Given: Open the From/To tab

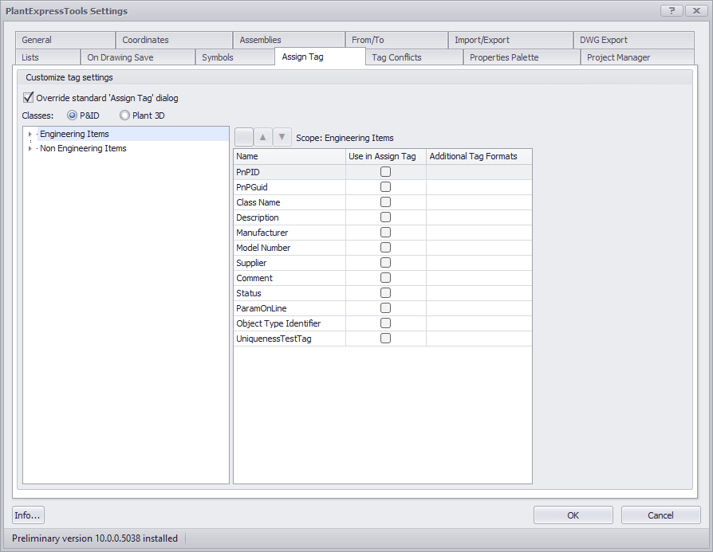Looking at the screenshot, I should pyautogui.click(x=396, y=40).
